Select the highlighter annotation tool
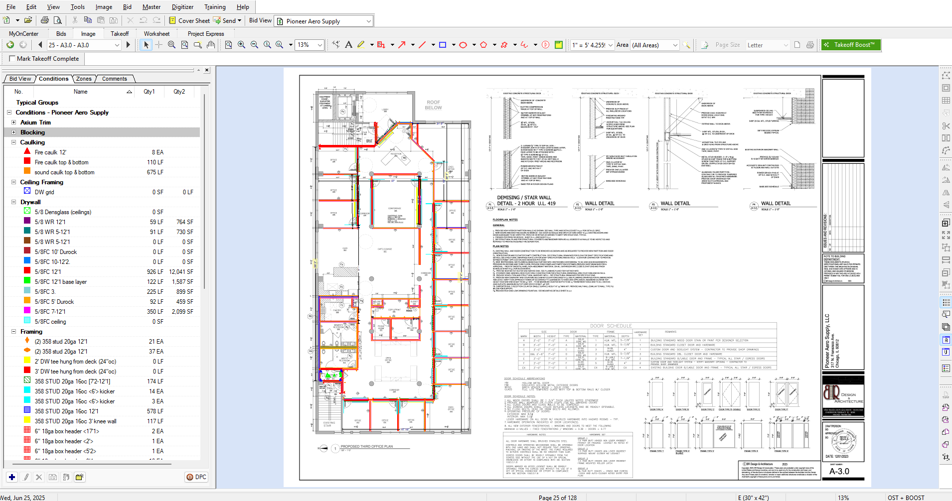The height and width of the screenshot is (501, 952). point(361,45)
